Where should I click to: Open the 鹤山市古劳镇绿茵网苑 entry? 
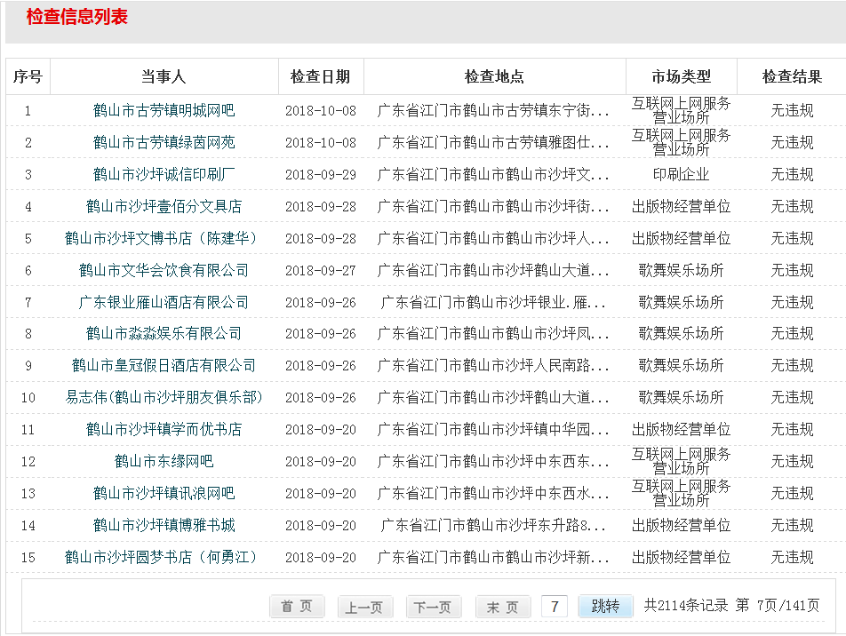pos(164,143)
